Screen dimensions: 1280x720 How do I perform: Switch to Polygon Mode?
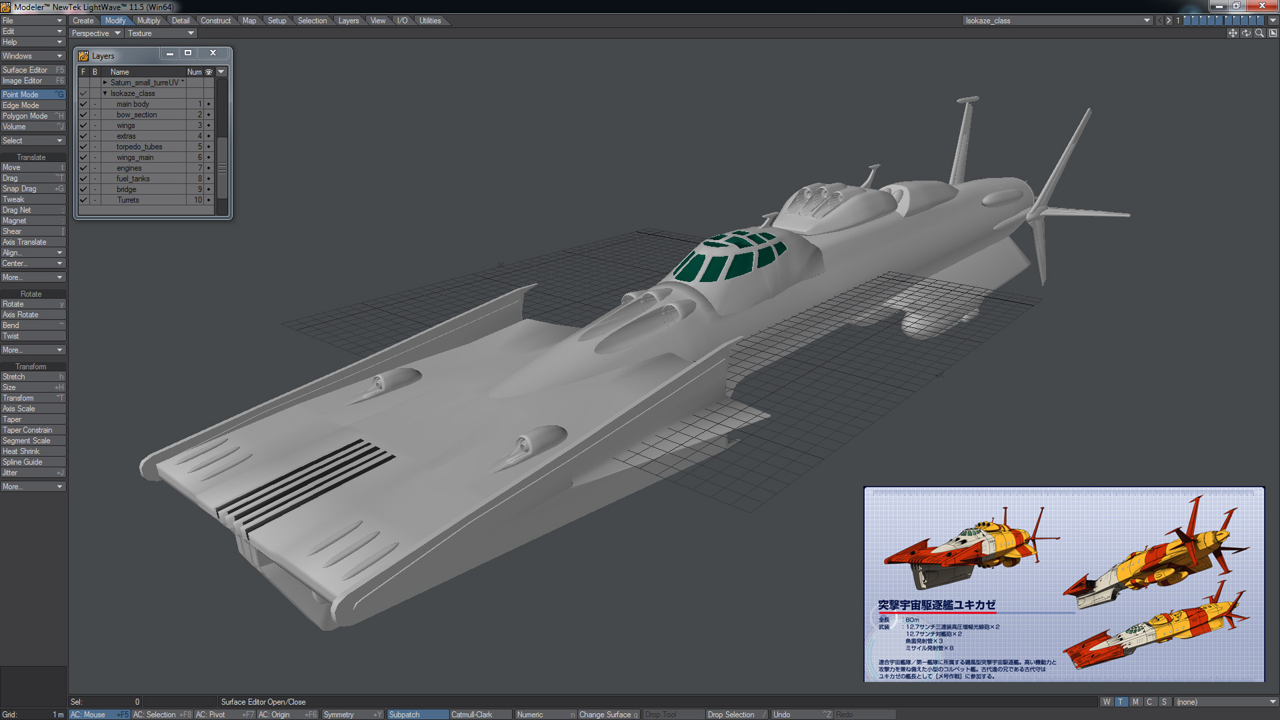pyautogui.click(x=33, y=116)
